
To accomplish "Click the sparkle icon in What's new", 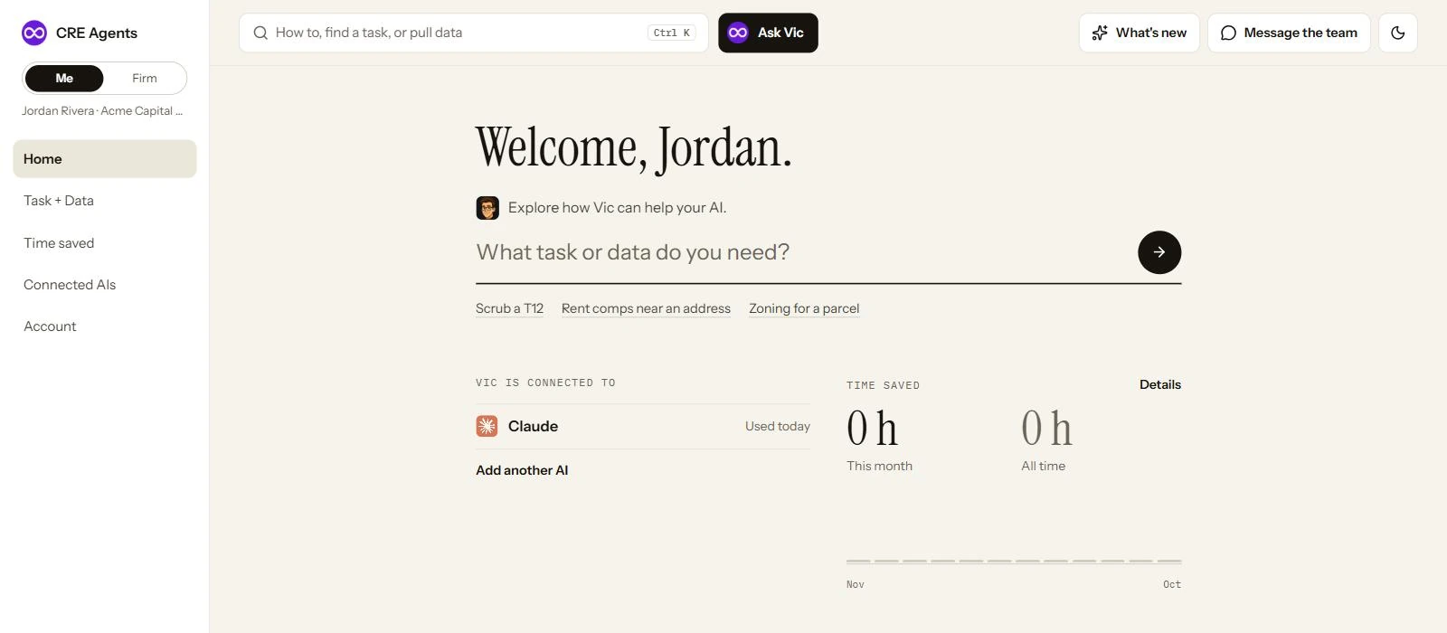I will [x=1100, y=33].
